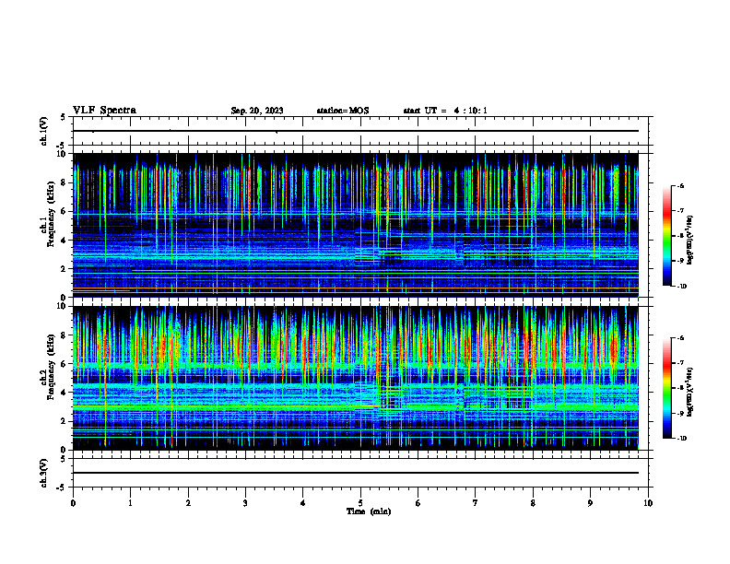
Task: Click the ch.2 spectrogram panel
Action: click(356, 378)
